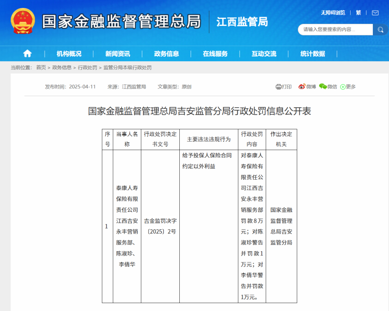Focus the search input field

point(335,30)
